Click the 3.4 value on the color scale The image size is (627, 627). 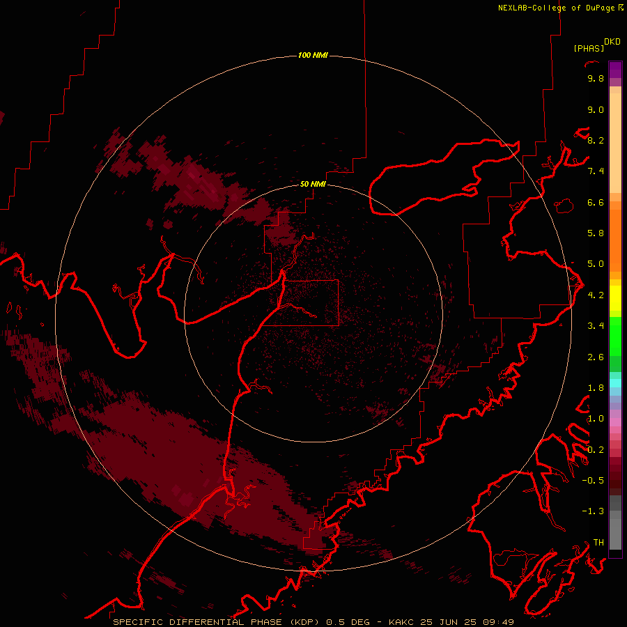tap(596, 326)
